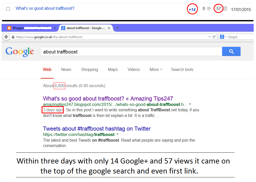Click the Google logo
The image size is (256, 182).
[x=20, y=52]
